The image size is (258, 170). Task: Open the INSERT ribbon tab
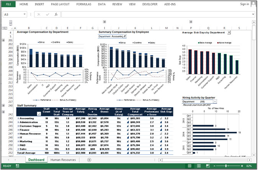[x=39, y=4]
